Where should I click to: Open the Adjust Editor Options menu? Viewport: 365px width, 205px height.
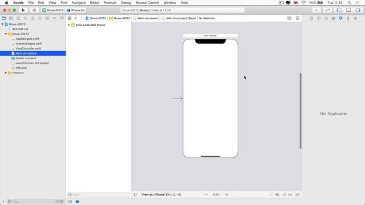coord(290,18)
